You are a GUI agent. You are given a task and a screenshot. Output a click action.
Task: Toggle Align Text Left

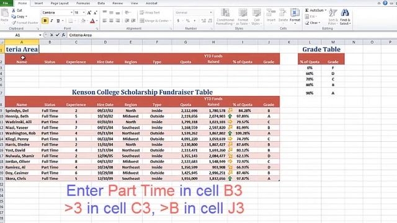[x=105, y=20]
